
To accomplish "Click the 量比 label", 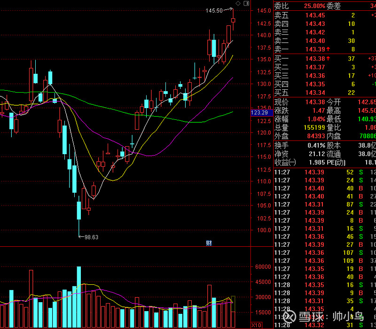I will coord(334,127).
